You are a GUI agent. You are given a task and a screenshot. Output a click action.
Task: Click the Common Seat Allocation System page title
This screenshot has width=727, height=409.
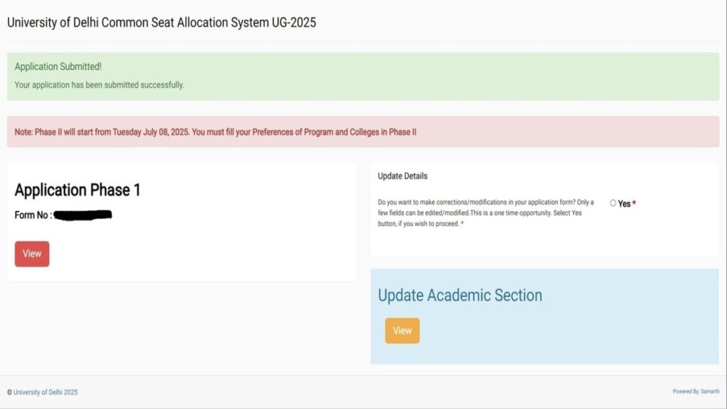(161, 22)
